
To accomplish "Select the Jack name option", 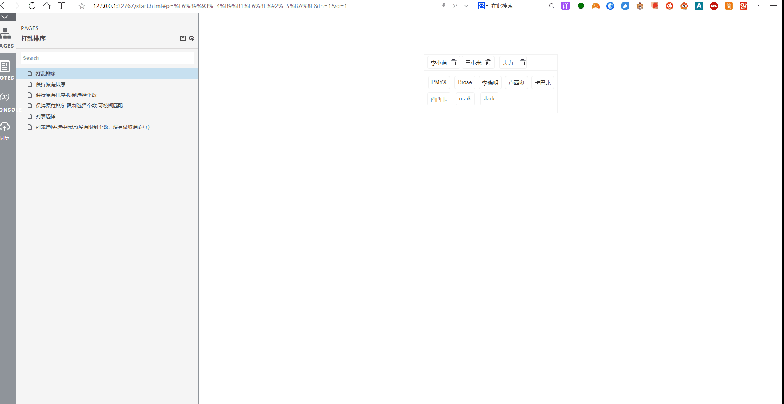I will pos(489,99).
